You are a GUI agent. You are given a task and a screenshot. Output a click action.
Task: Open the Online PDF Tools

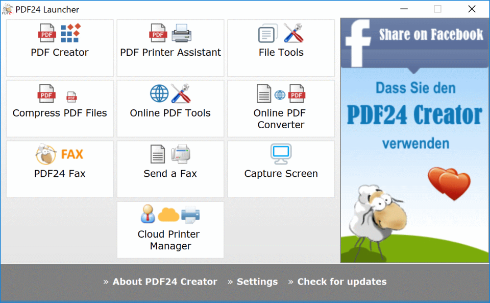(170, 108)
